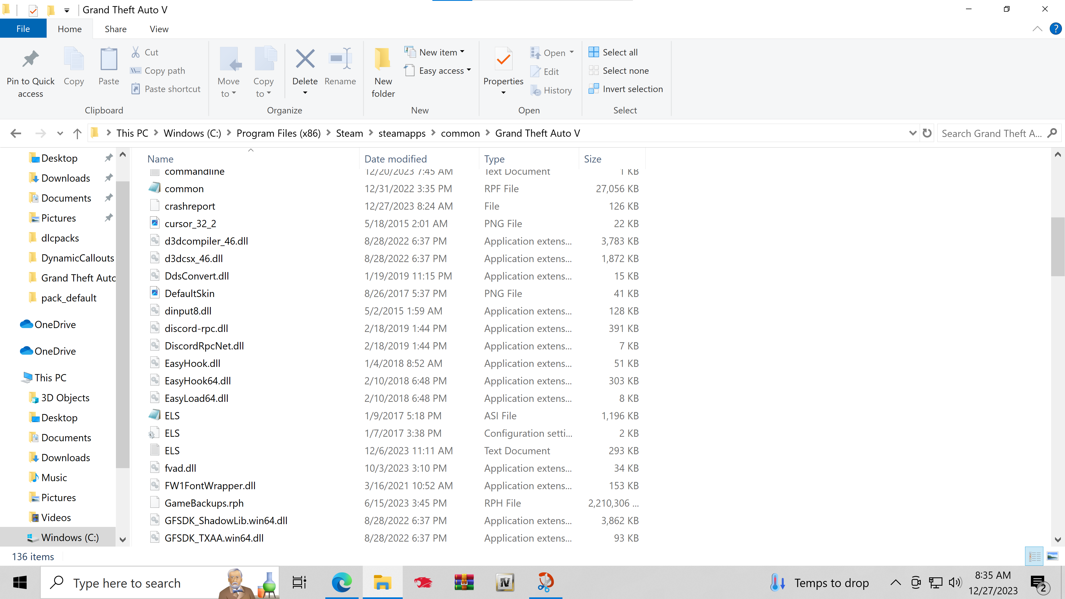Click the up-one-level arrow
This screenshot has height=599, width=1065.
click(x=77, y=133)
